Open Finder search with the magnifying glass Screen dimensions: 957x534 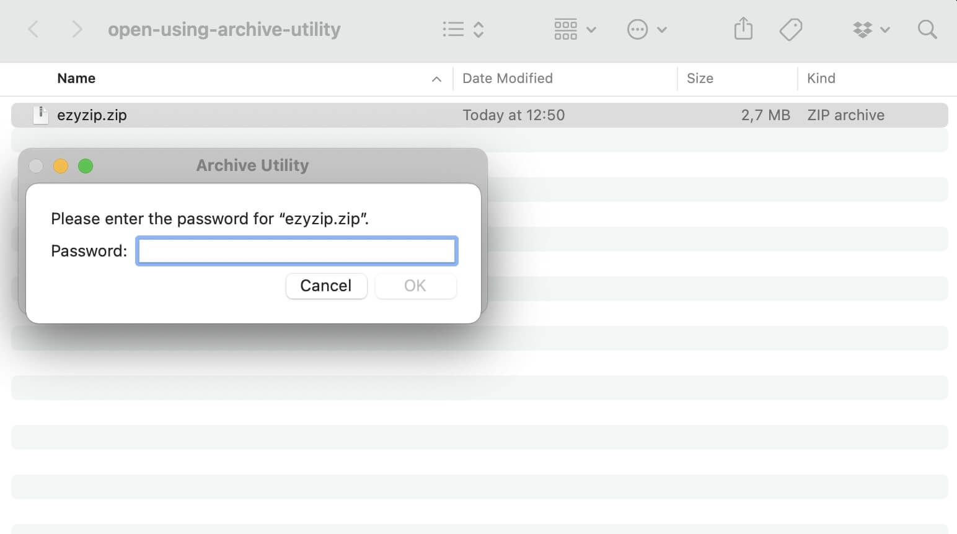coord(927,28)
